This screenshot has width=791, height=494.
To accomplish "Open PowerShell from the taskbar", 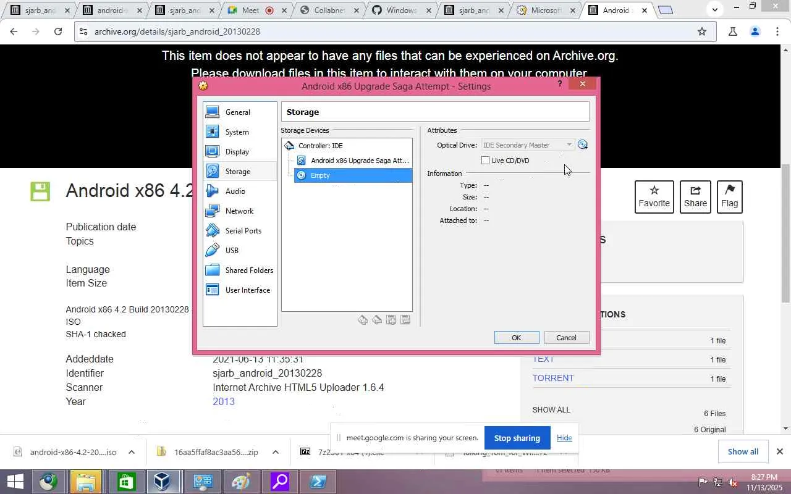I will [x=318, y=482].
